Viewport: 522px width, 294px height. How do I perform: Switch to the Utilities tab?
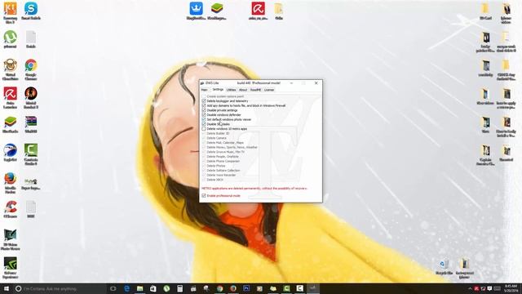(x=231, y=90)
